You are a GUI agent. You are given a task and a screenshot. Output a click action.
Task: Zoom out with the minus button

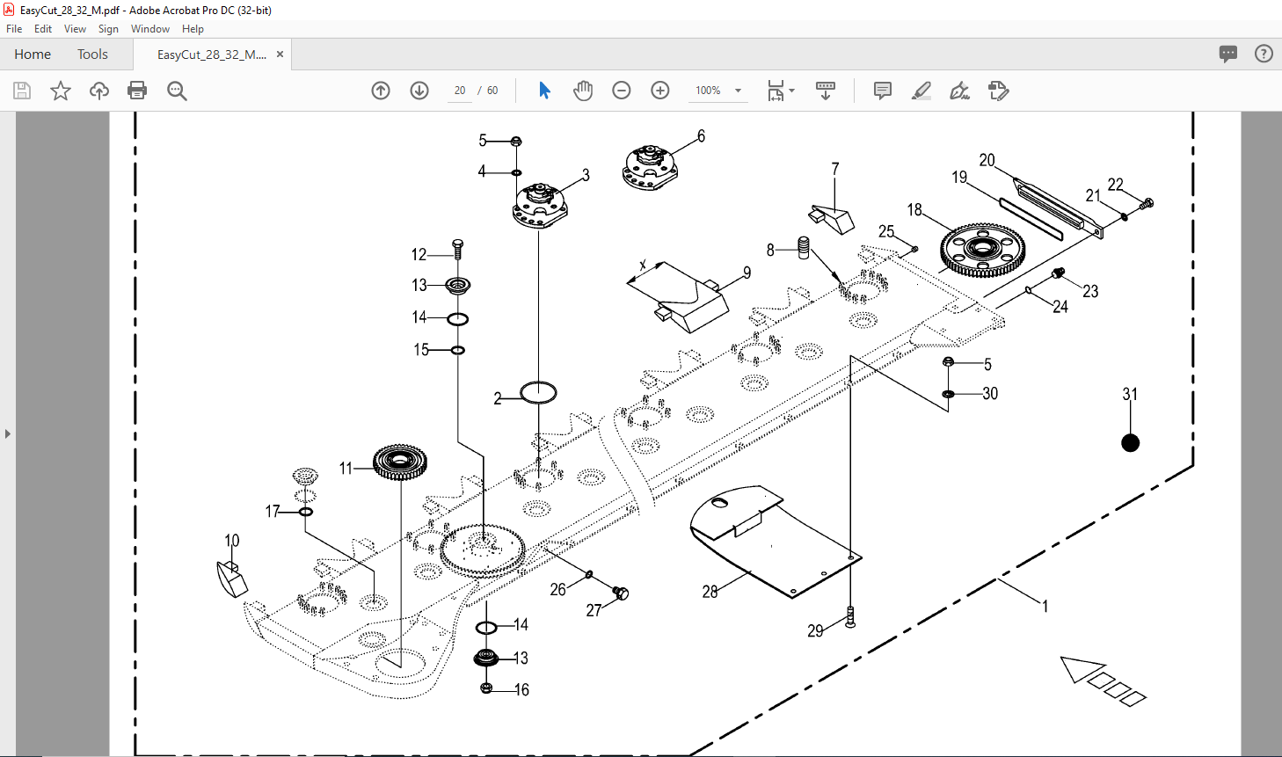click(x=622, y=91)
